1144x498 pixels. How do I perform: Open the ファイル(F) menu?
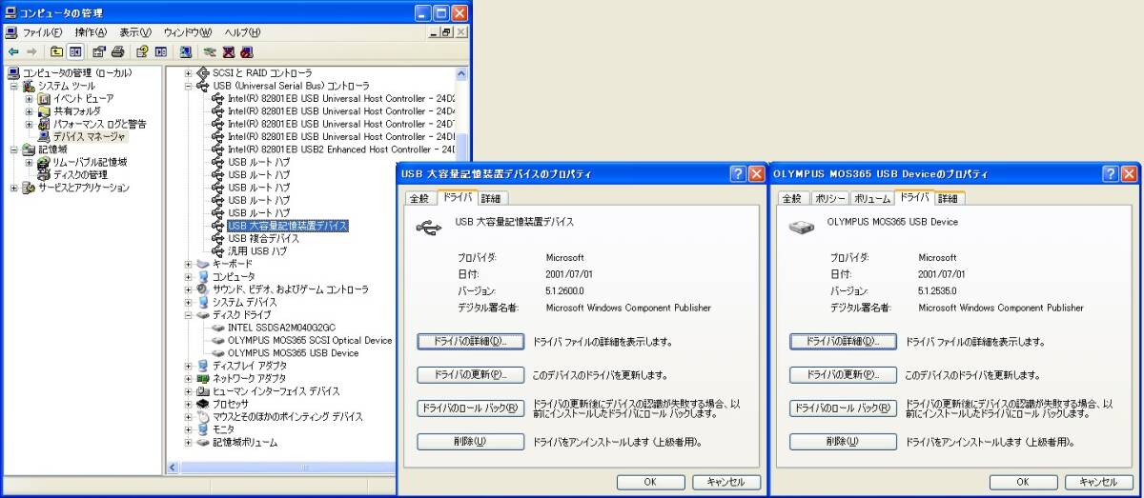click(42, 32)
